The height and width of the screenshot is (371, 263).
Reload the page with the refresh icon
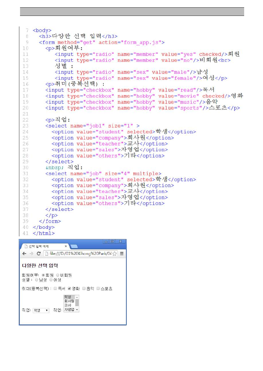tap(39, 254)
